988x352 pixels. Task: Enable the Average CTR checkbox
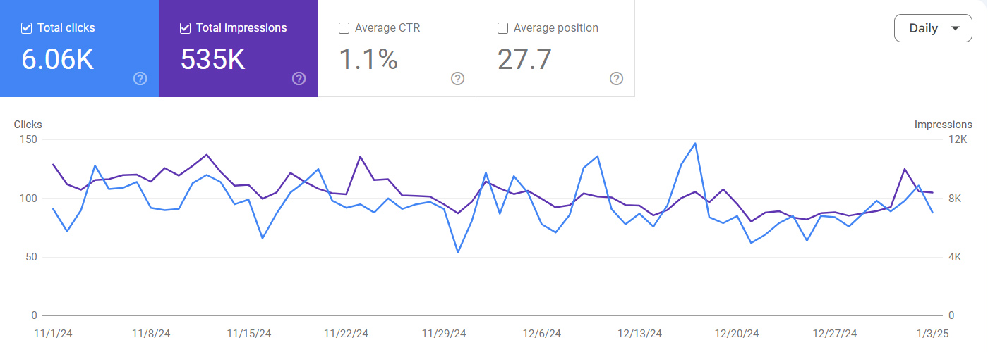(x=344, y=28)
